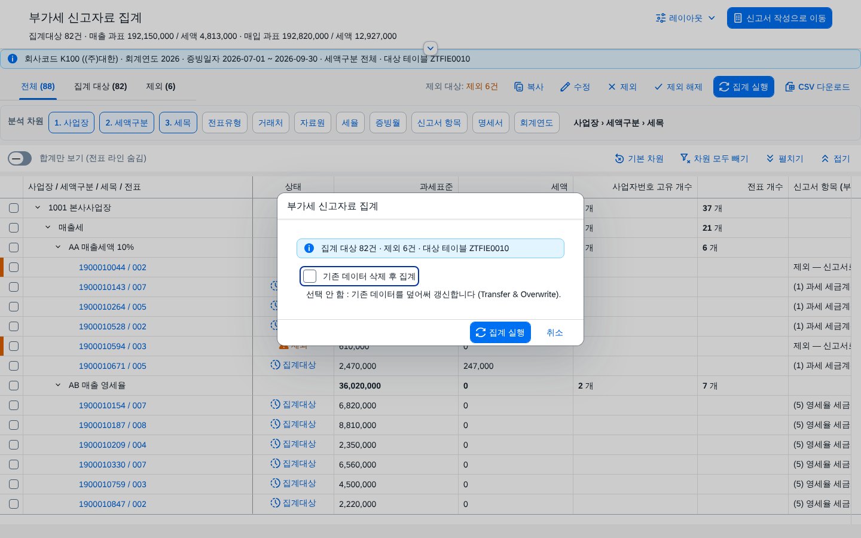Add the 증빙월 dimension chip
Image resolution: width=861 pixels, height=538 pixels.
(x=388, y=123)
